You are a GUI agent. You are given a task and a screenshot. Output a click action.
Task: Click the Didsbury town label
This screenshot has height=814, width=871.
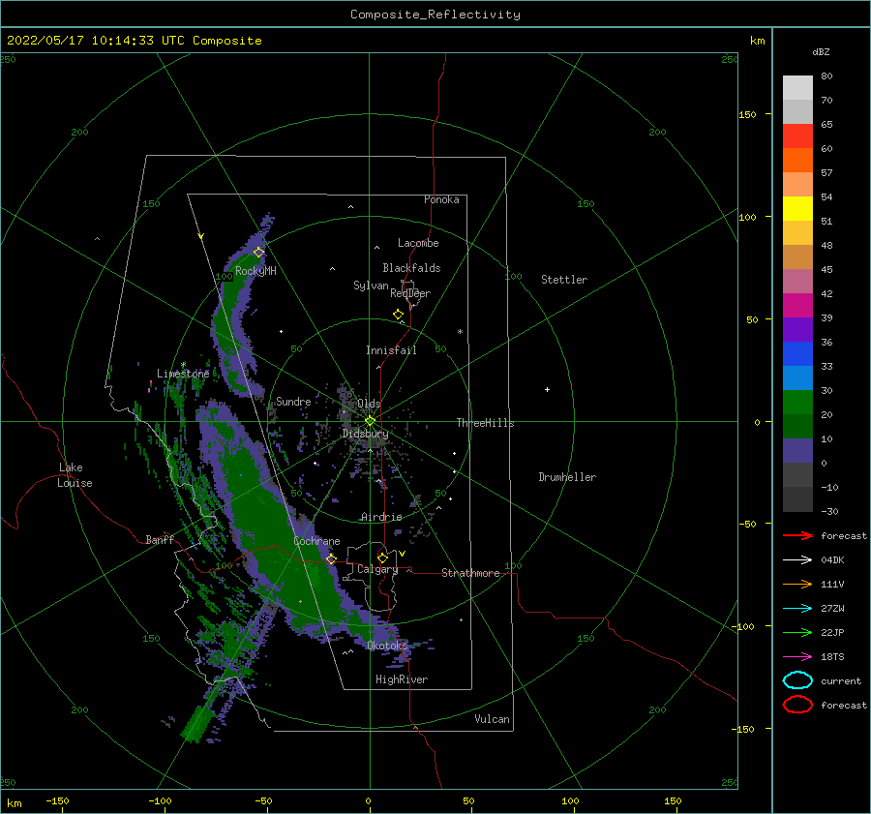click(x=365, y=434)
